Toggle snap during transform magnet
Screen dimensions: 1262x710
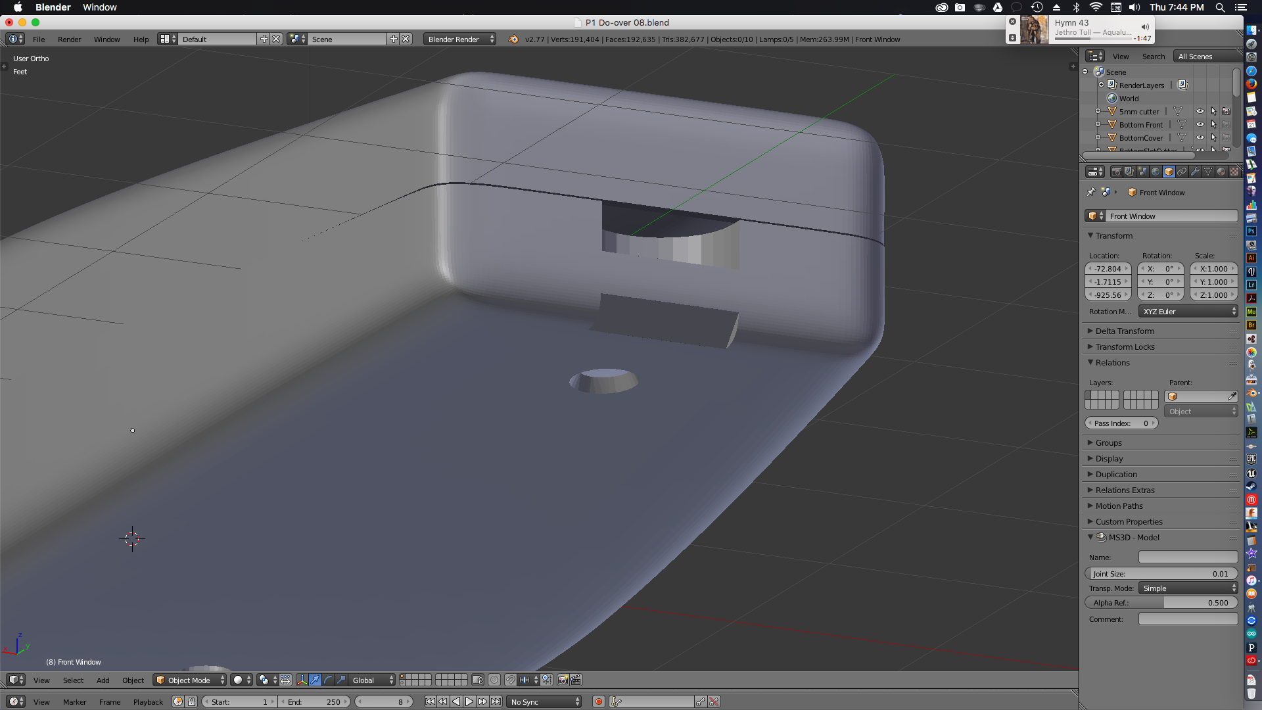click(x=510, y=680)
